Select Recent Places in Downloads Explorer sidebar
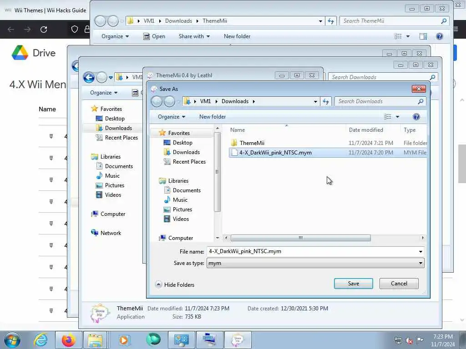 pyautogui.click(x=121, y=137)
